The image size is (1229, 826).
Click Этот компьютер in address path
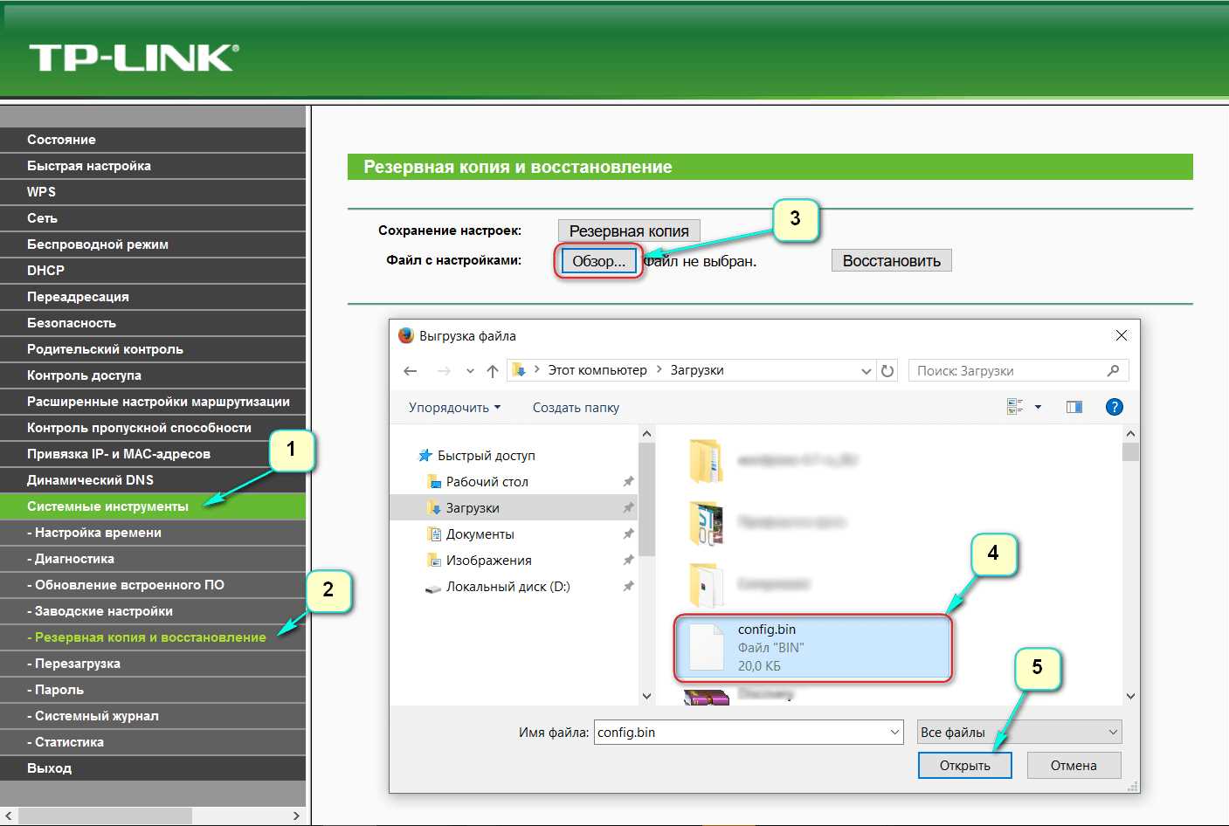click(x=597, y=370)
